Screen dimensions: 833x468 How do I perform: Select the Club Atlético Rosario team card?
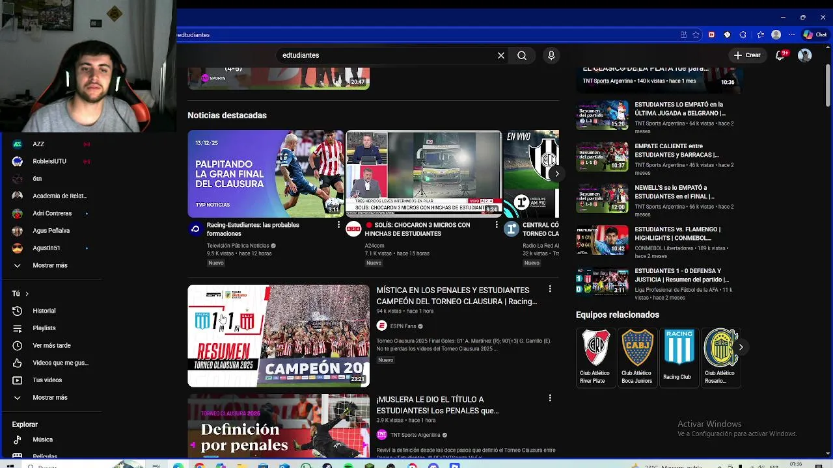(x=720, y=357)
